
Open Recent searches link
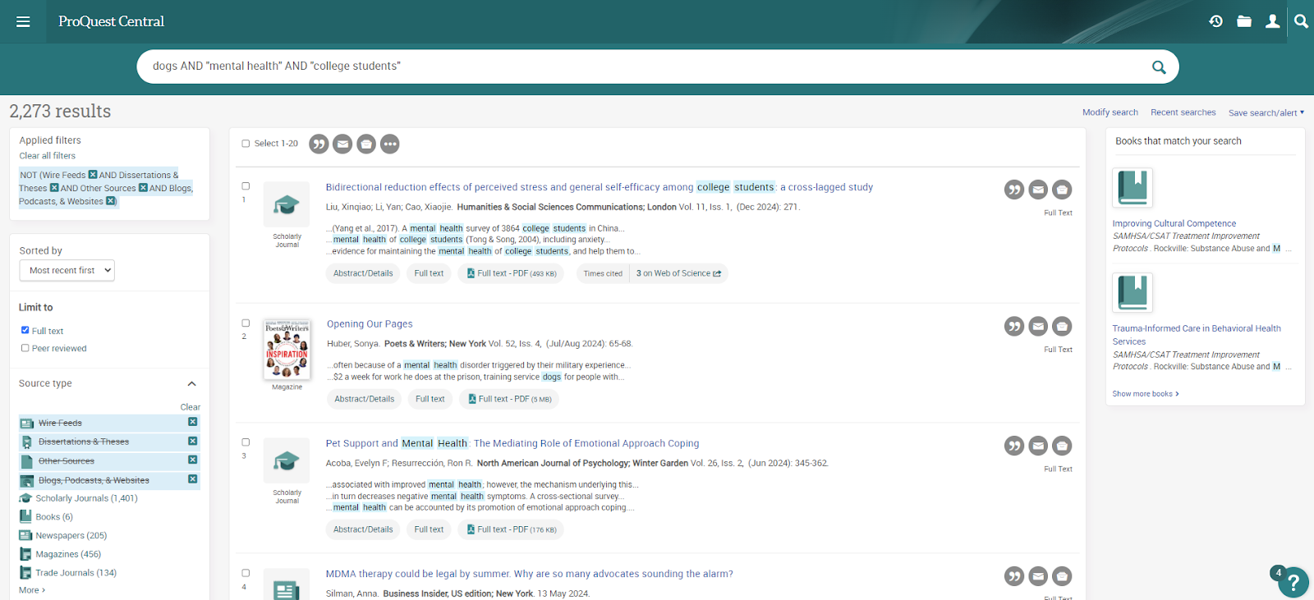click(1183, 112)
